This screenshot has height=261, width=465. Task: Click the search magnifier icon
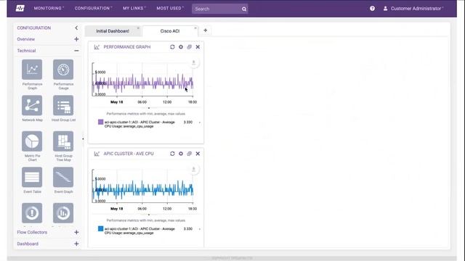(x=244, y=9)
